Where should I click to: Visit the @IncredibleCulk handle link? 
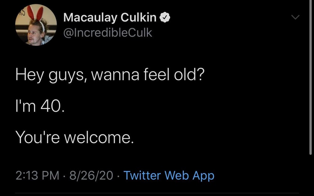[x=108, y=32]
